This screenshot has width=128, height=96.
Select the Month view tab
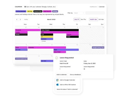pos(93,19)
